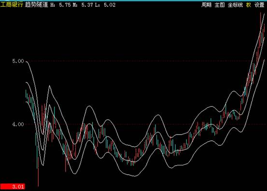Select the 5.00 price axis label
The image size is (267, 191).
pyautogui.click(x=18, y=61)
